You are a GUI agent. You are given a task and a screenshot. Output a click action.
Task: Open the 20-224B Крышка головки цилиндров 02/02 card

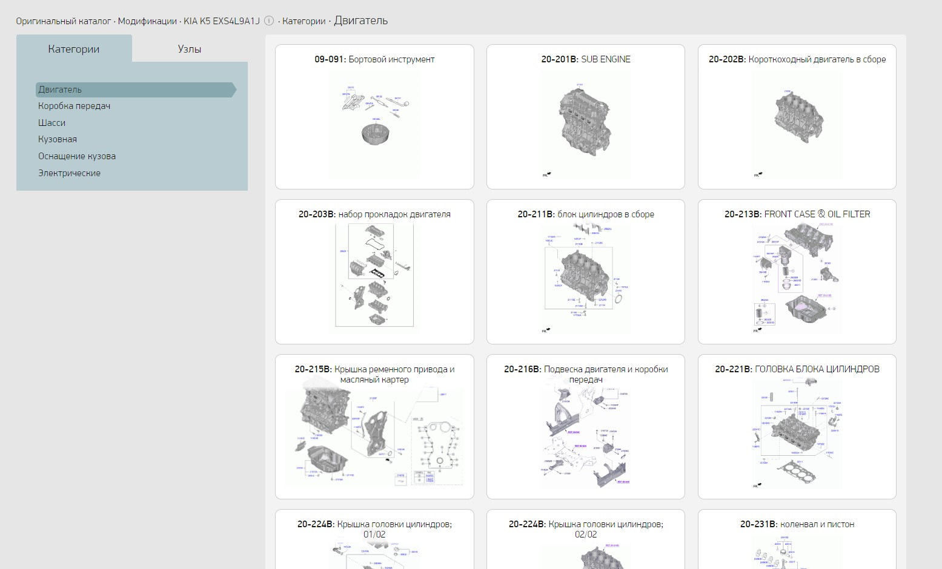click(586, 539)
